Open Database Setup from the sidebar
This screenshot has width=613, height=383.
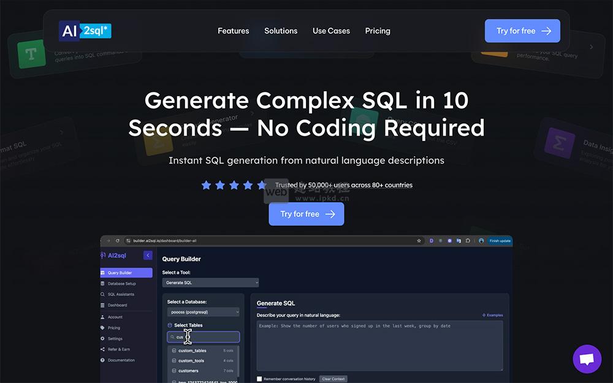(x=104, y=283)
